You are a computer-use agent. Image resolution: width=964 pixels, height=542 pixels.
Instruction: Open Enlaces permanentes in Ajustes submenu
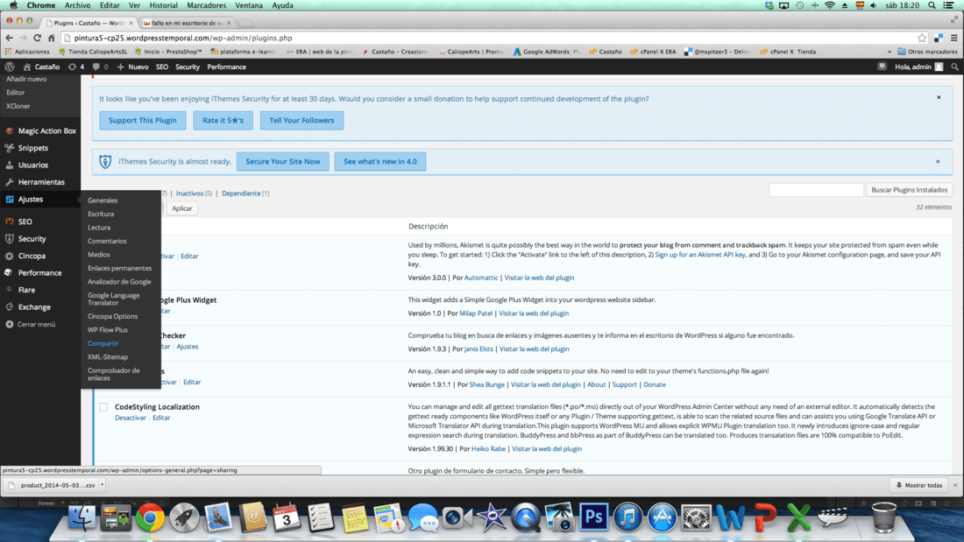[119, 268]
